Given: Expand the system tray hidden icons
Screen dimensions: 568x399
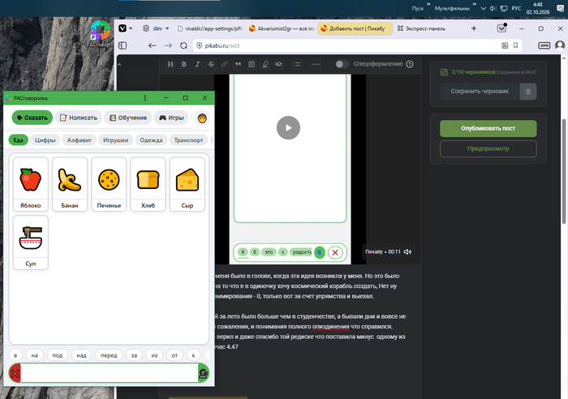Looking at the screenshot, I should pyautogui.click(x=484, y=9).
